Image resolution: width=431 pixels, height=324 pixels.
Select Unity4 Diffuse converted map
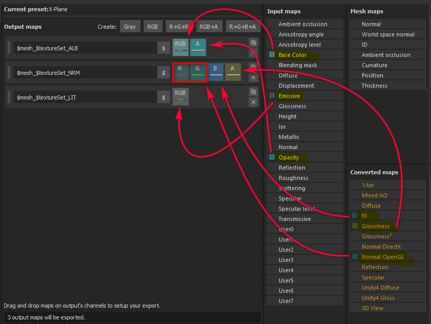(x=387, y=288)
